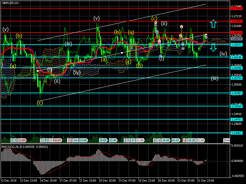
Task: Click the 21:00 pink event marker
Action: point(22,140)
